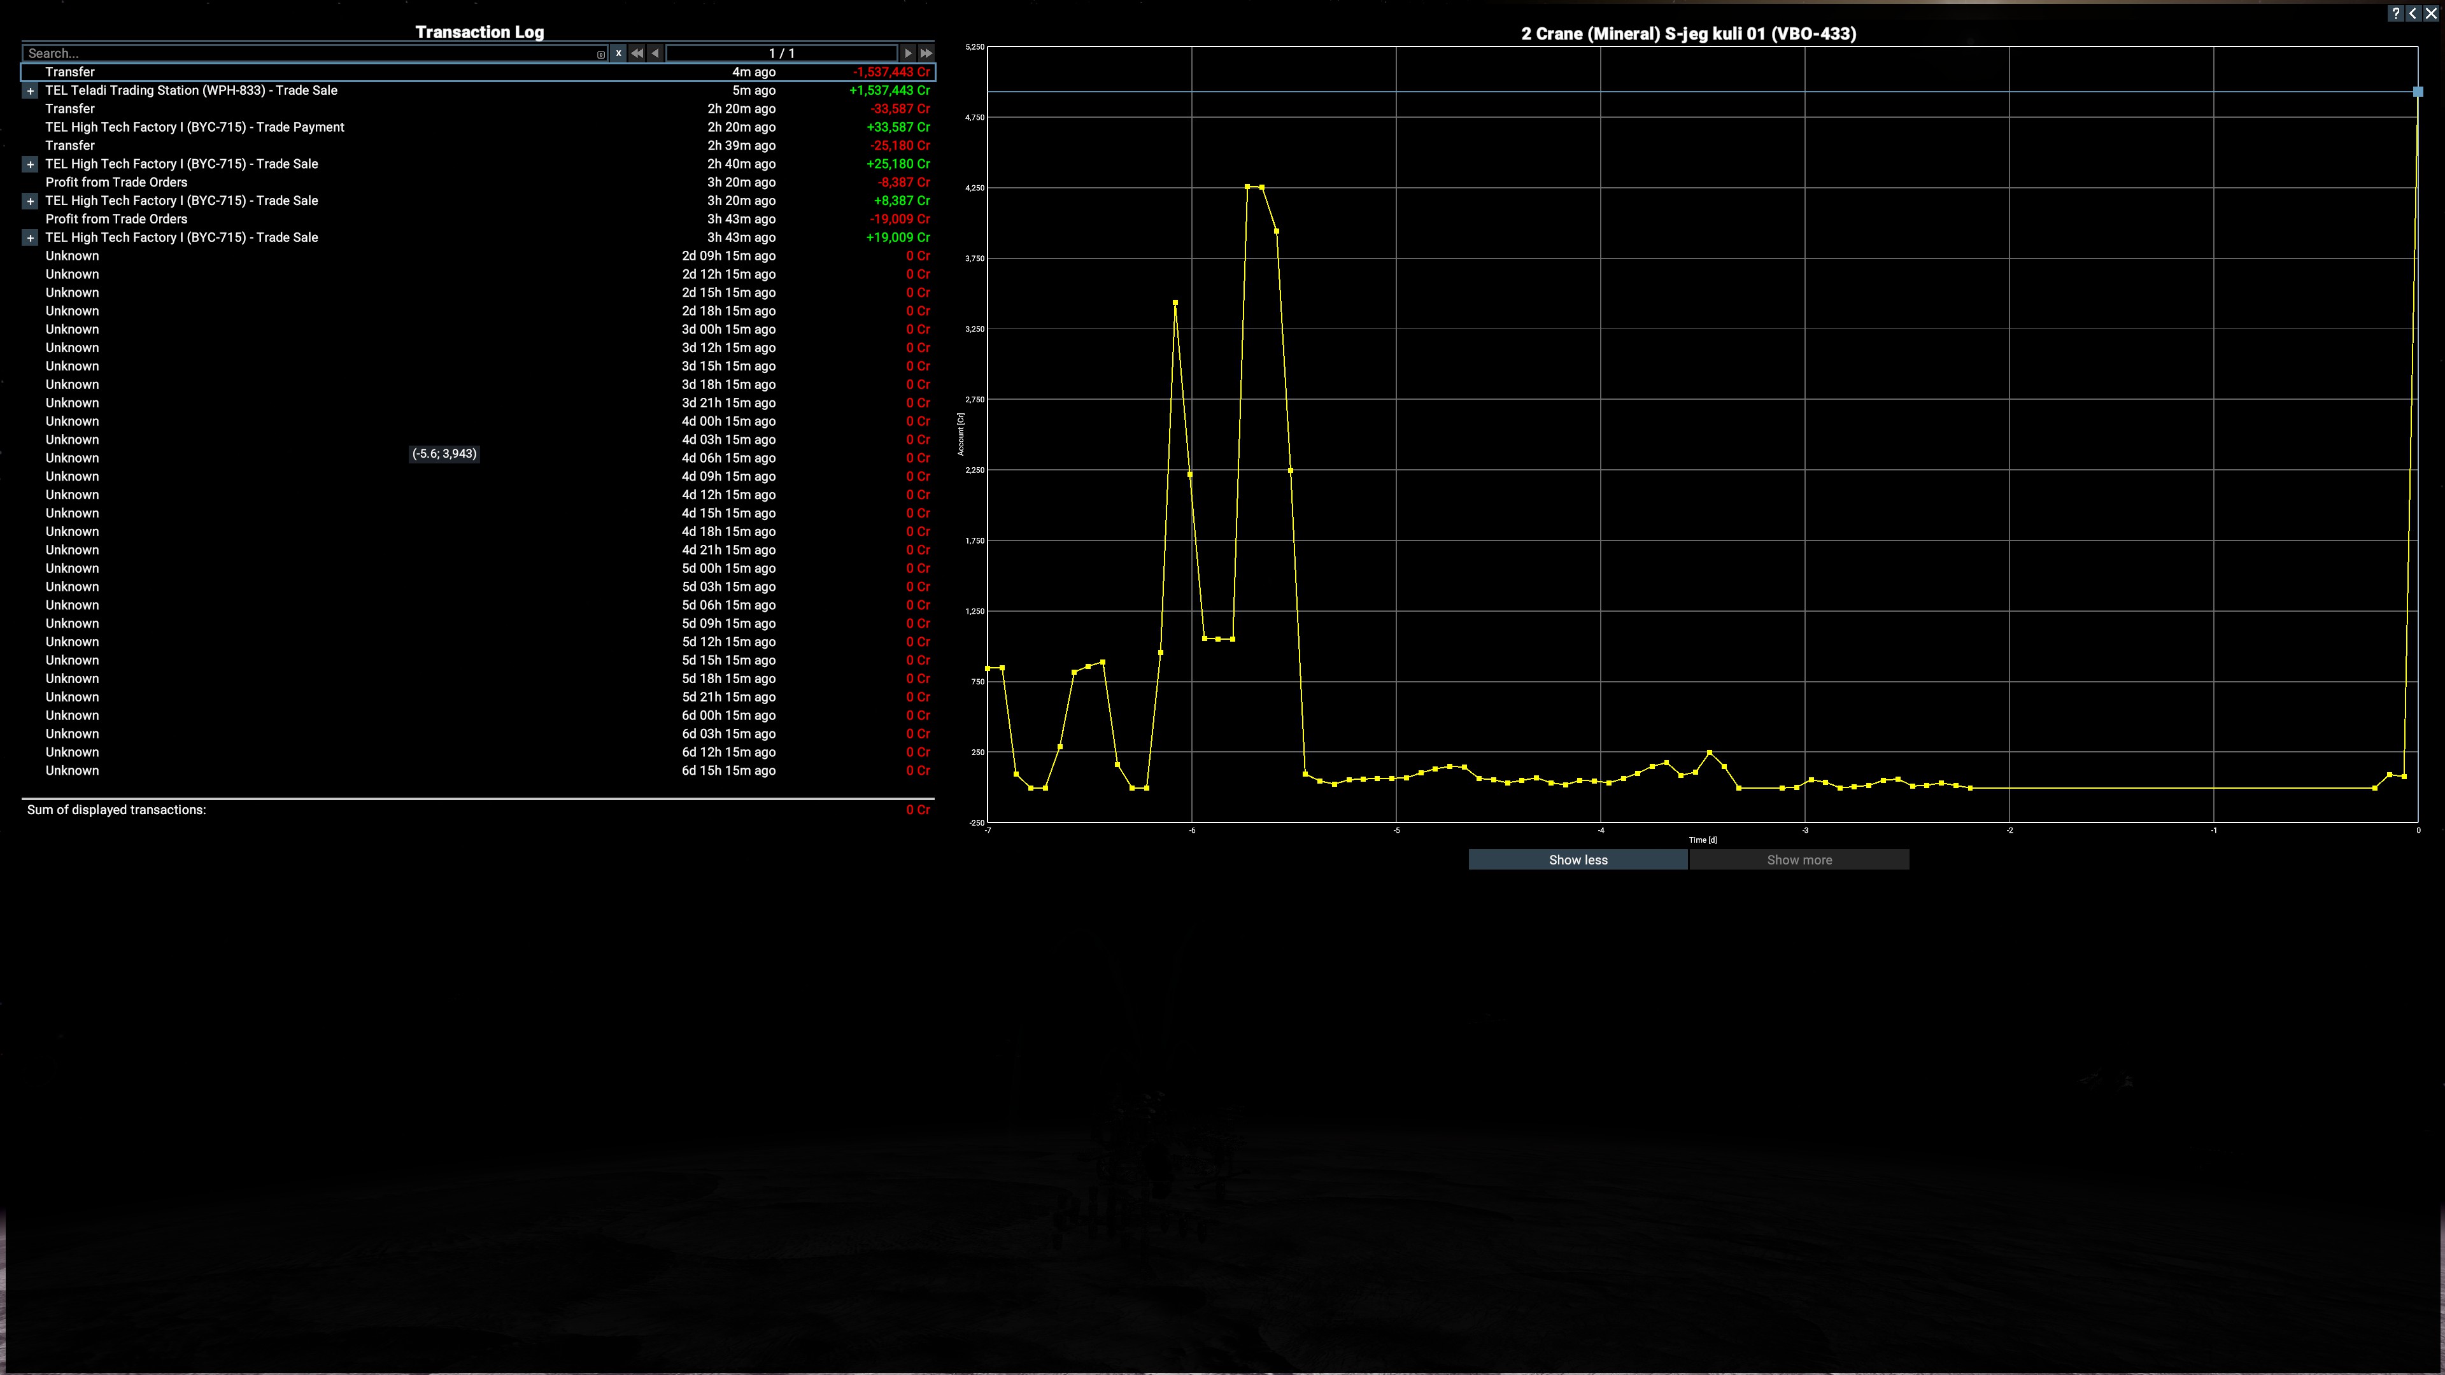Expand the High Tech Factory sale worth +8,387 Cr
Viewport: 2445px width, 1375px height.
pyautogui.click(x=31, y=201)
